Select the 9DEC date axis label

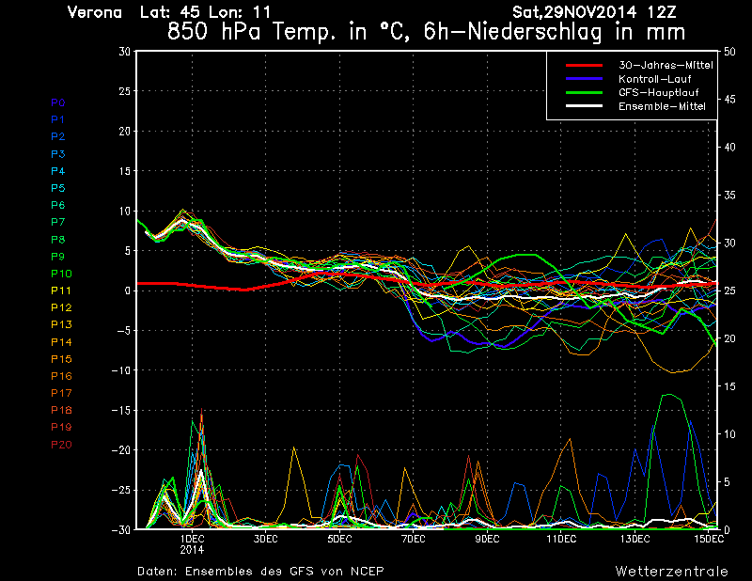coord(487,539)
